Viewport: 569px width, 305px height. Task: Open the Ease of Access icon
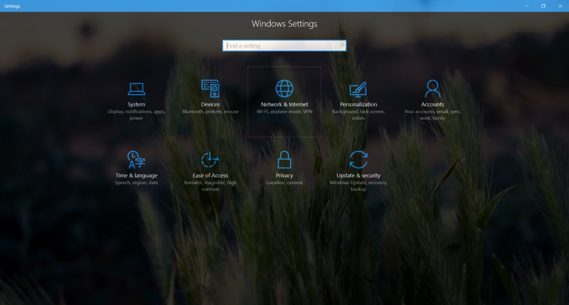(210, 160)
